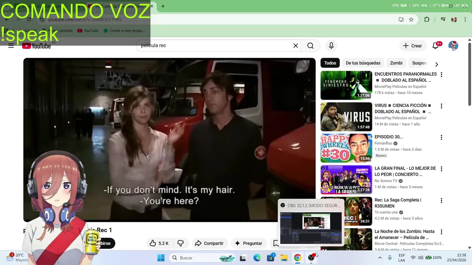Open Create a new projec... bookmark
472x265 pixels.
click(x=124, y=31)
